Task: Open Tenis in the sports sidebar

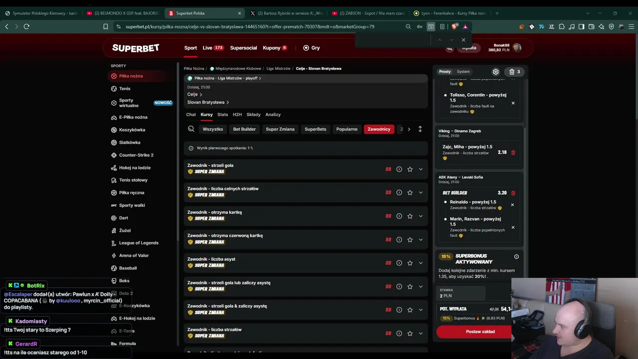Action: tap(125, 89)
